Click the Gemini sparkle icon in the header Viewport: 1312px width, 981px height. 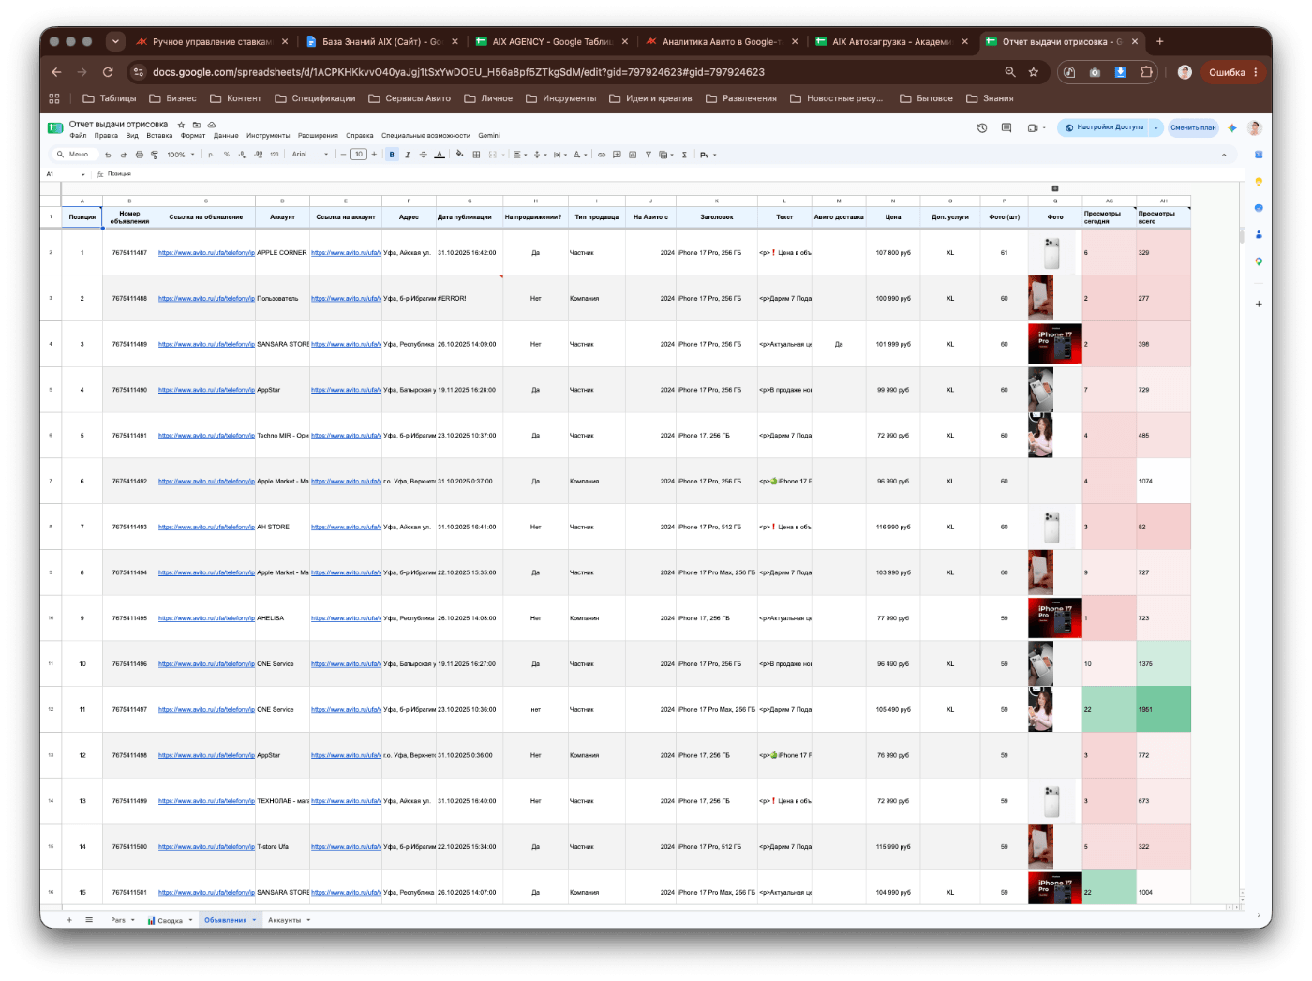(x=1232, y=127)
